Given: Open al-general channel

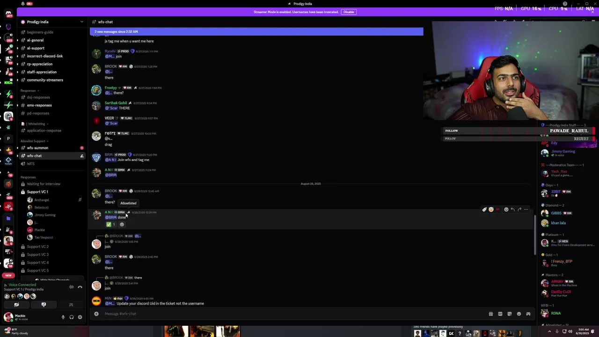Looking at the screenshot, I should coord(52,40).
